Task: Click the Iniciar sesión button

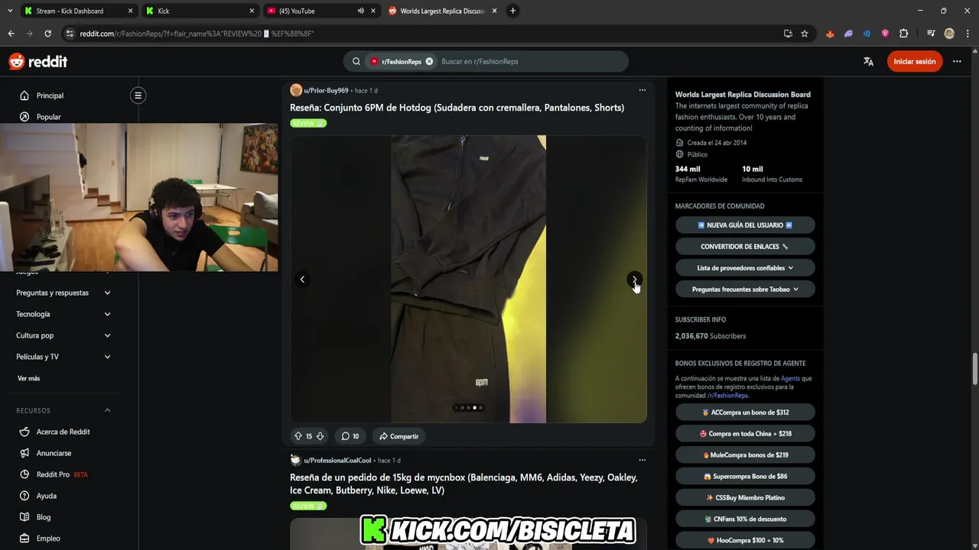Action: 915,61
